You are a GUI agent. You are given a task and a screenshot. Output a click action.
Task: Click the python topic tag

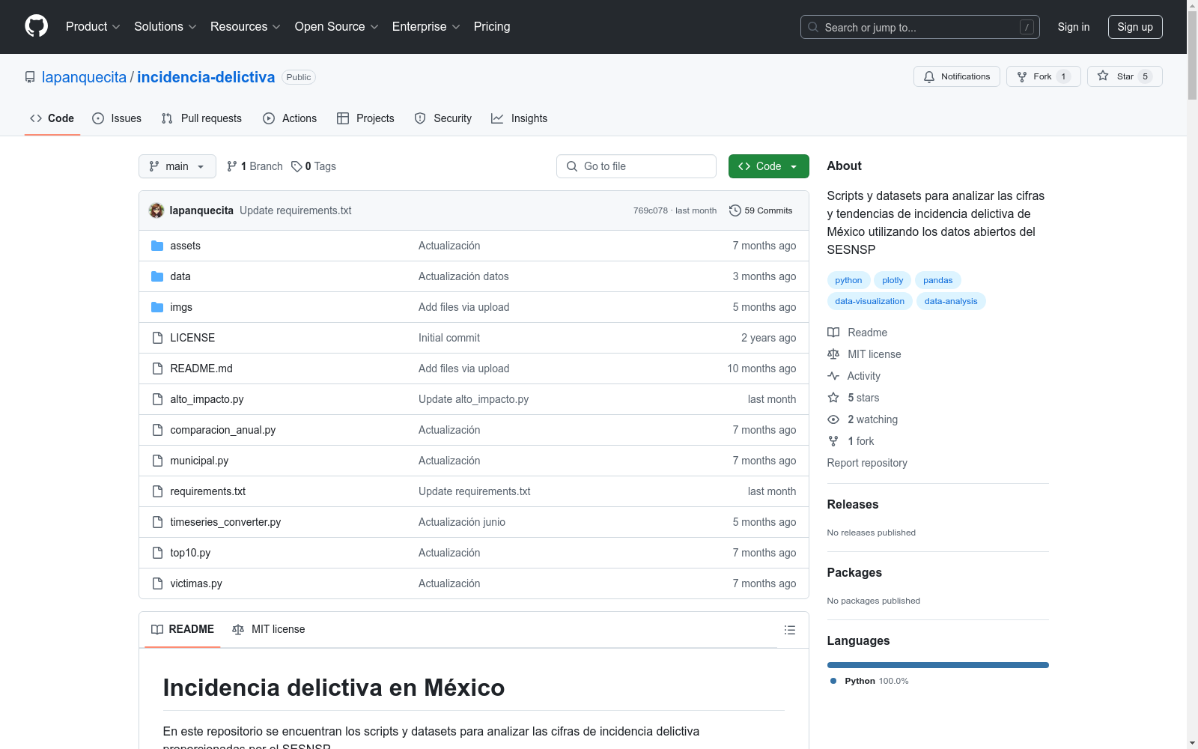(x=848, y=280)
